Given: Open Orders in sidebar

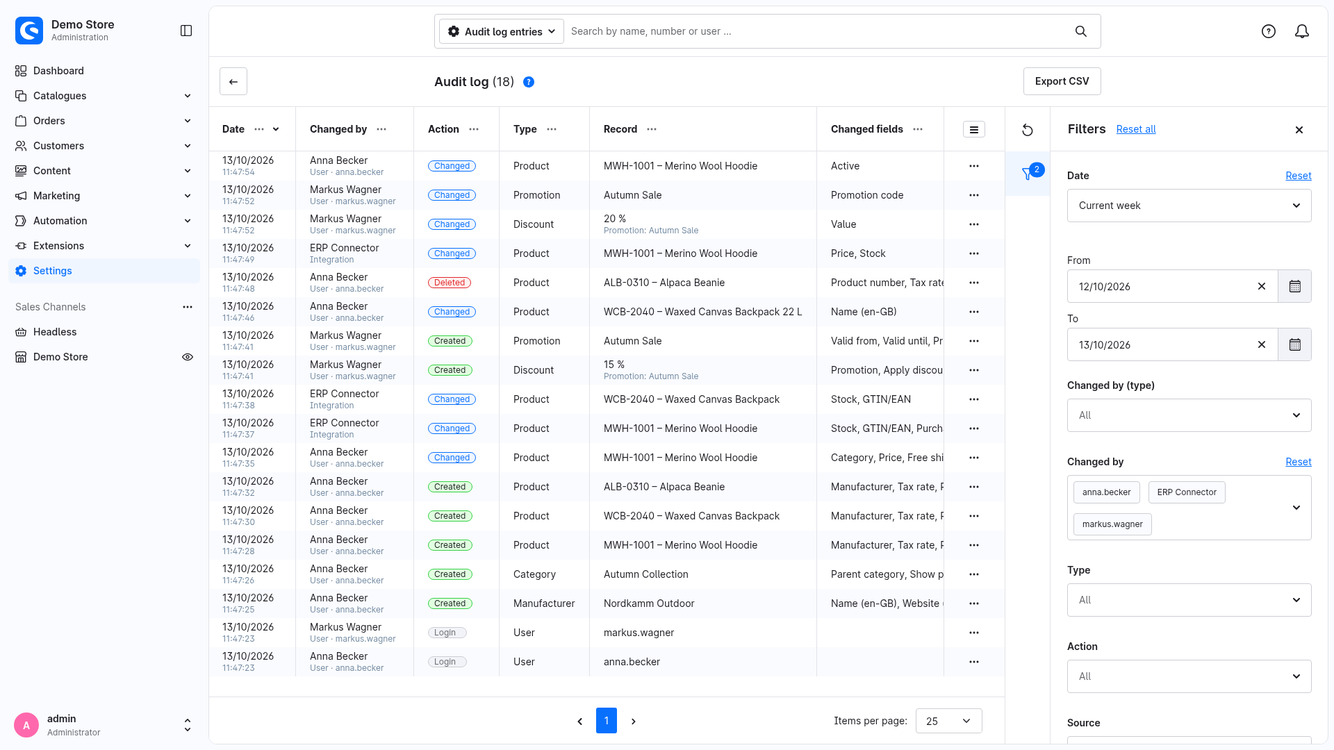Looking at the screenshot, I should click(x=104, y=121).
